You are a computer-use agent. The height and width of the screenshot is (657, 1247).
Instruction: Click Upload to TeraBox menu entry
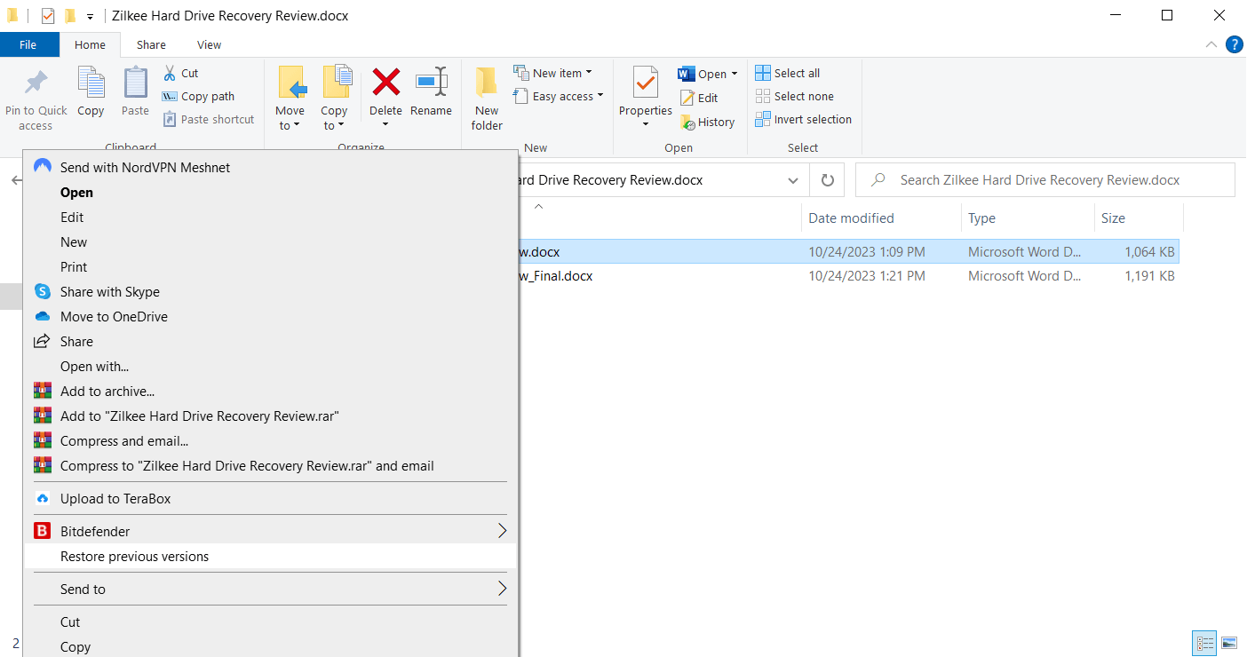point(115,499)
